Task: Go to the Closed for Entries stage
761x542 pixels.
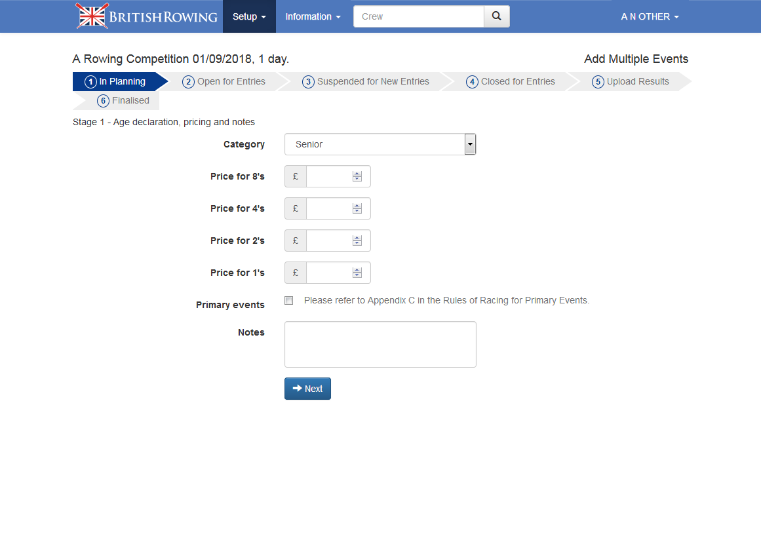Action: pos(511,82)
